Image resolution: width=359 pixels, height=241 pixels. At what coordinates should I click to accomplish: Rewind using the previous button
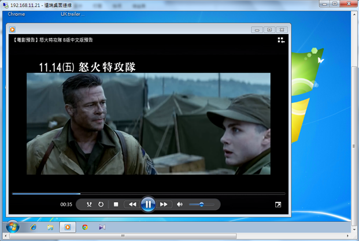[132, 204]
